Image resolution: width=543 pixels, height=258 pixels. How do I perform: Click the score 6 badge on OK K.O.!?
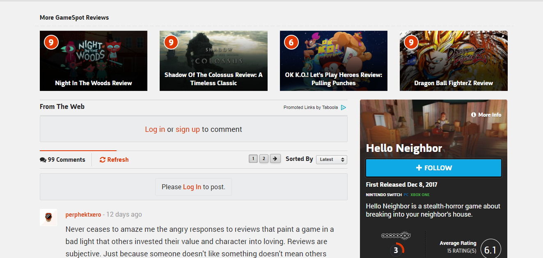pos(291,42)
